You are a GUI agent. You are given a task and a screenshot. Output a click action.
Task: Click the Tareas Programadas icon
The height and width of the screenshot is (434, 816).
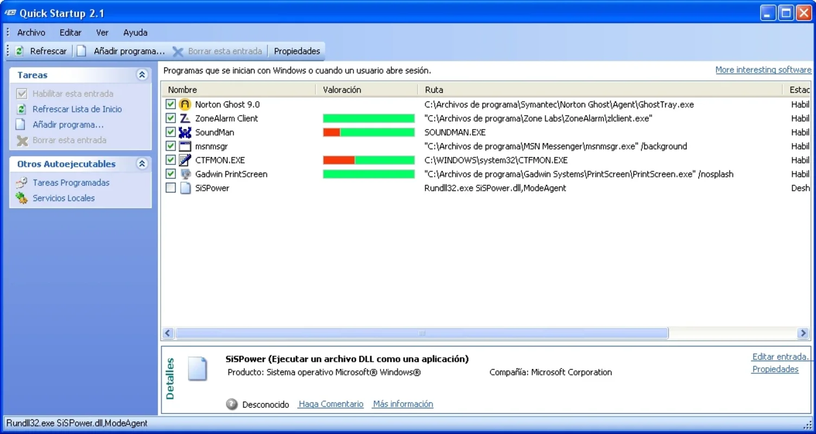click(22, 183)
